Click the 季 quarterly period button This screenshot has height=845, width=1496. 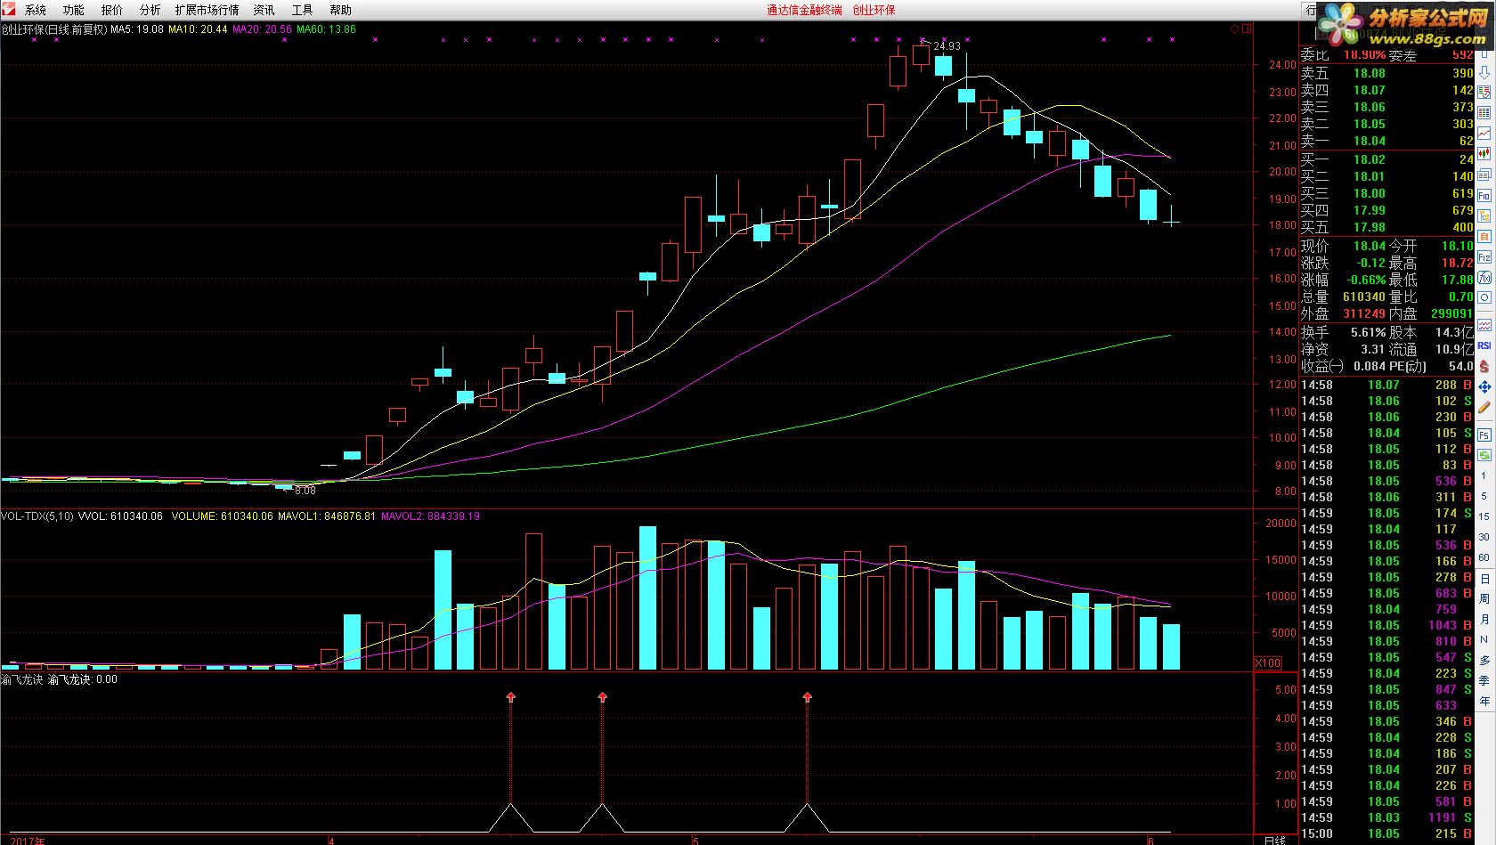coord(1484,681)
